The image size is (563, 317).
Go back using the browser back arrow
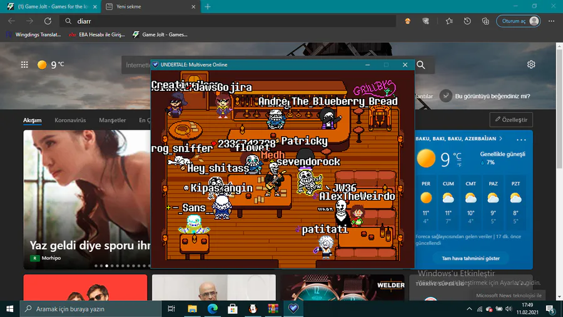[11, 21]
